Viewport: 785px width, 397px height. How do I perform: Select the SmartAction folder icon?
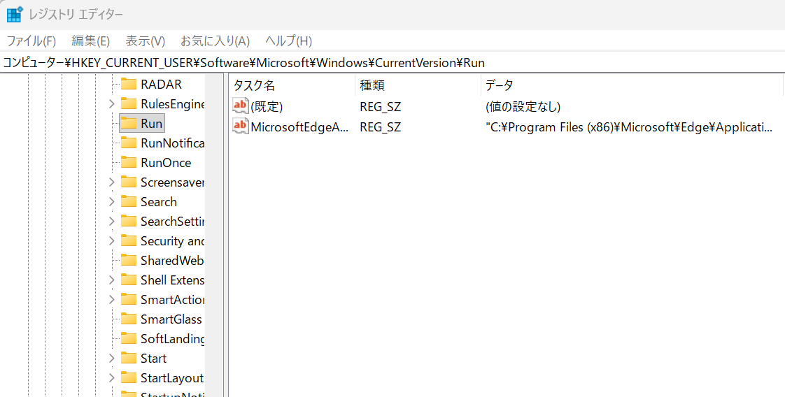(x=129, y=300)
